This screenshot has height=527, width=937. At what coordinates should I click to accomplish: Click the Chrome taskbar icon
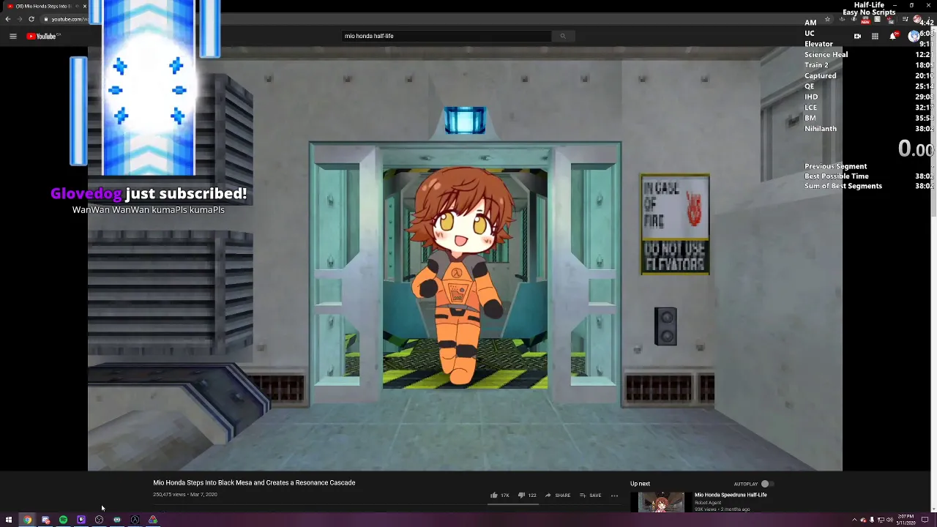pos(27,520)
